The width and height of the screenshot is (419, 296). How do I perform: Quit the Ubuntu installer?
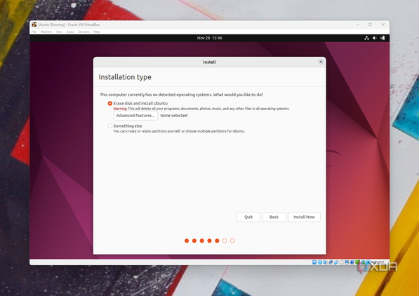coord(248,217)
